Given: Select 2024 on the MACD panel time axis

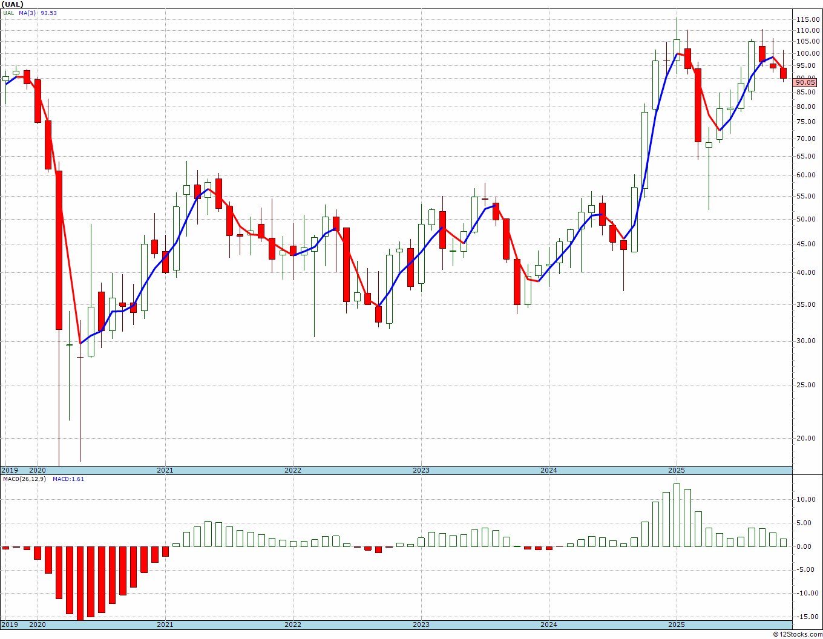Looking at the screenshot, I should coord(549,624).
